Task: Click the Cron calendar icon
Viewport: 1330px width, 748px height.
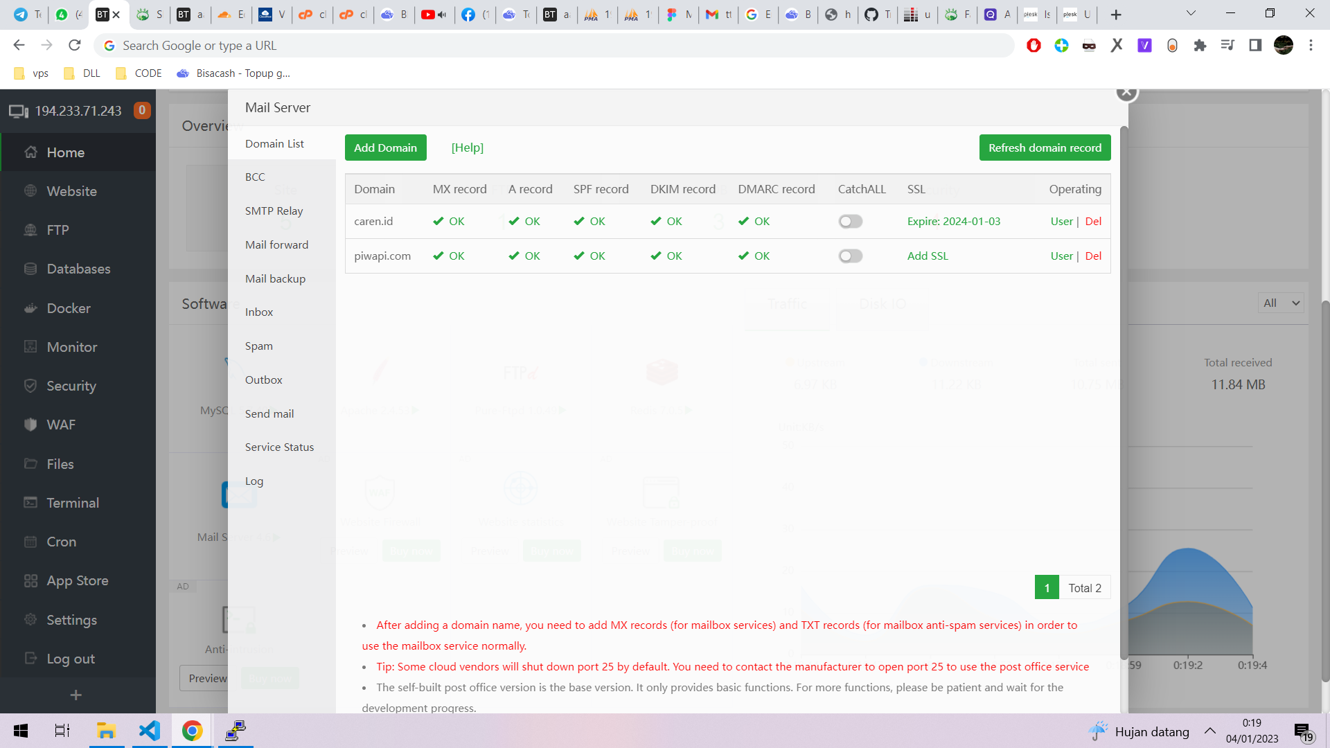Action: [30, 542]
